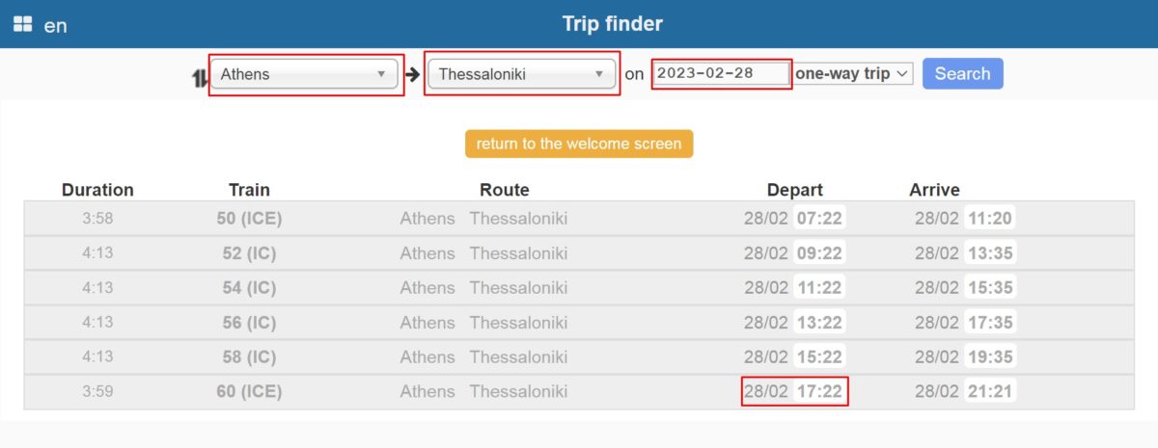Expand the Thessaloniki destination dropdown

522,74
